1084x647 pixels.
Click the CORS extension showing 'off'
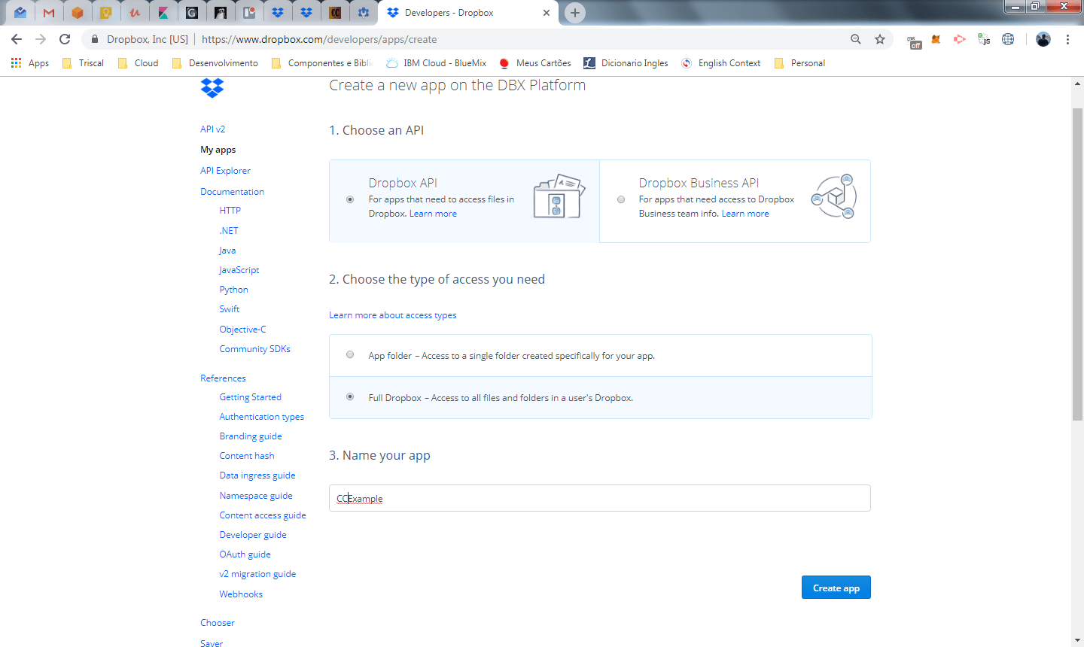pos(914,41)
